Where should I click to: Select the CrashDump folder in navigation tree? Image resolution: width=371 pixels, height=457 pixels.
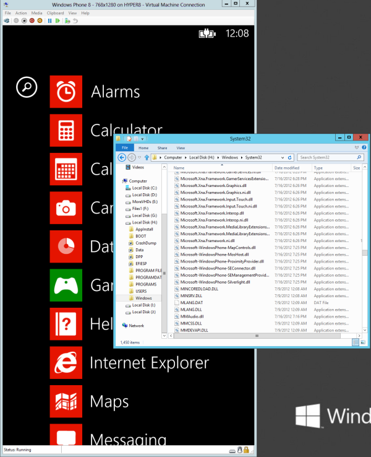click(146, 243)
